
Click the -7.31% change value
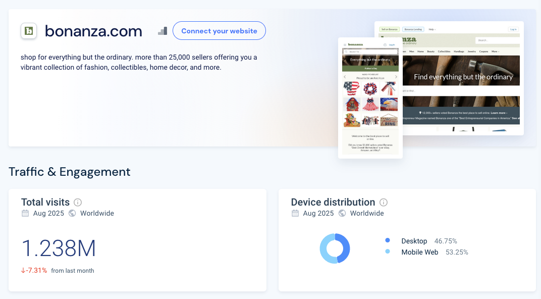[x=37, y=271]
